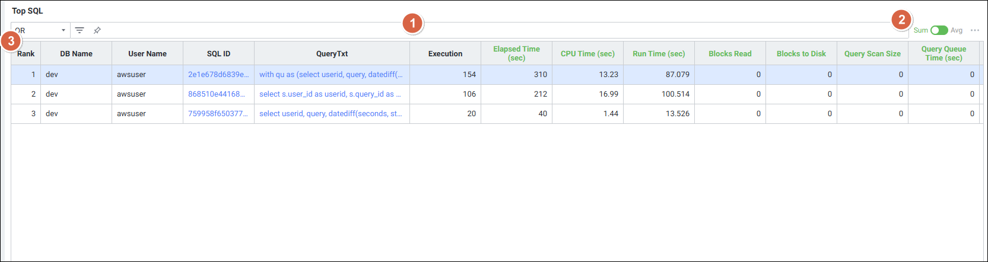Sort by Execution column header
The width and height of the screenshot is (988, 262).
point(445,54)
